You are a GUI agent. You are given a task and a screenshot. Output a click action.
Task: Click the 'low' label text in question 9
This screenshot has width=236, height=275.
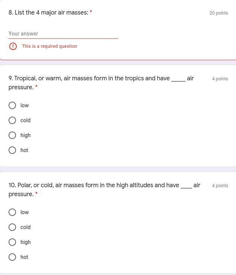tap(25, 105)
